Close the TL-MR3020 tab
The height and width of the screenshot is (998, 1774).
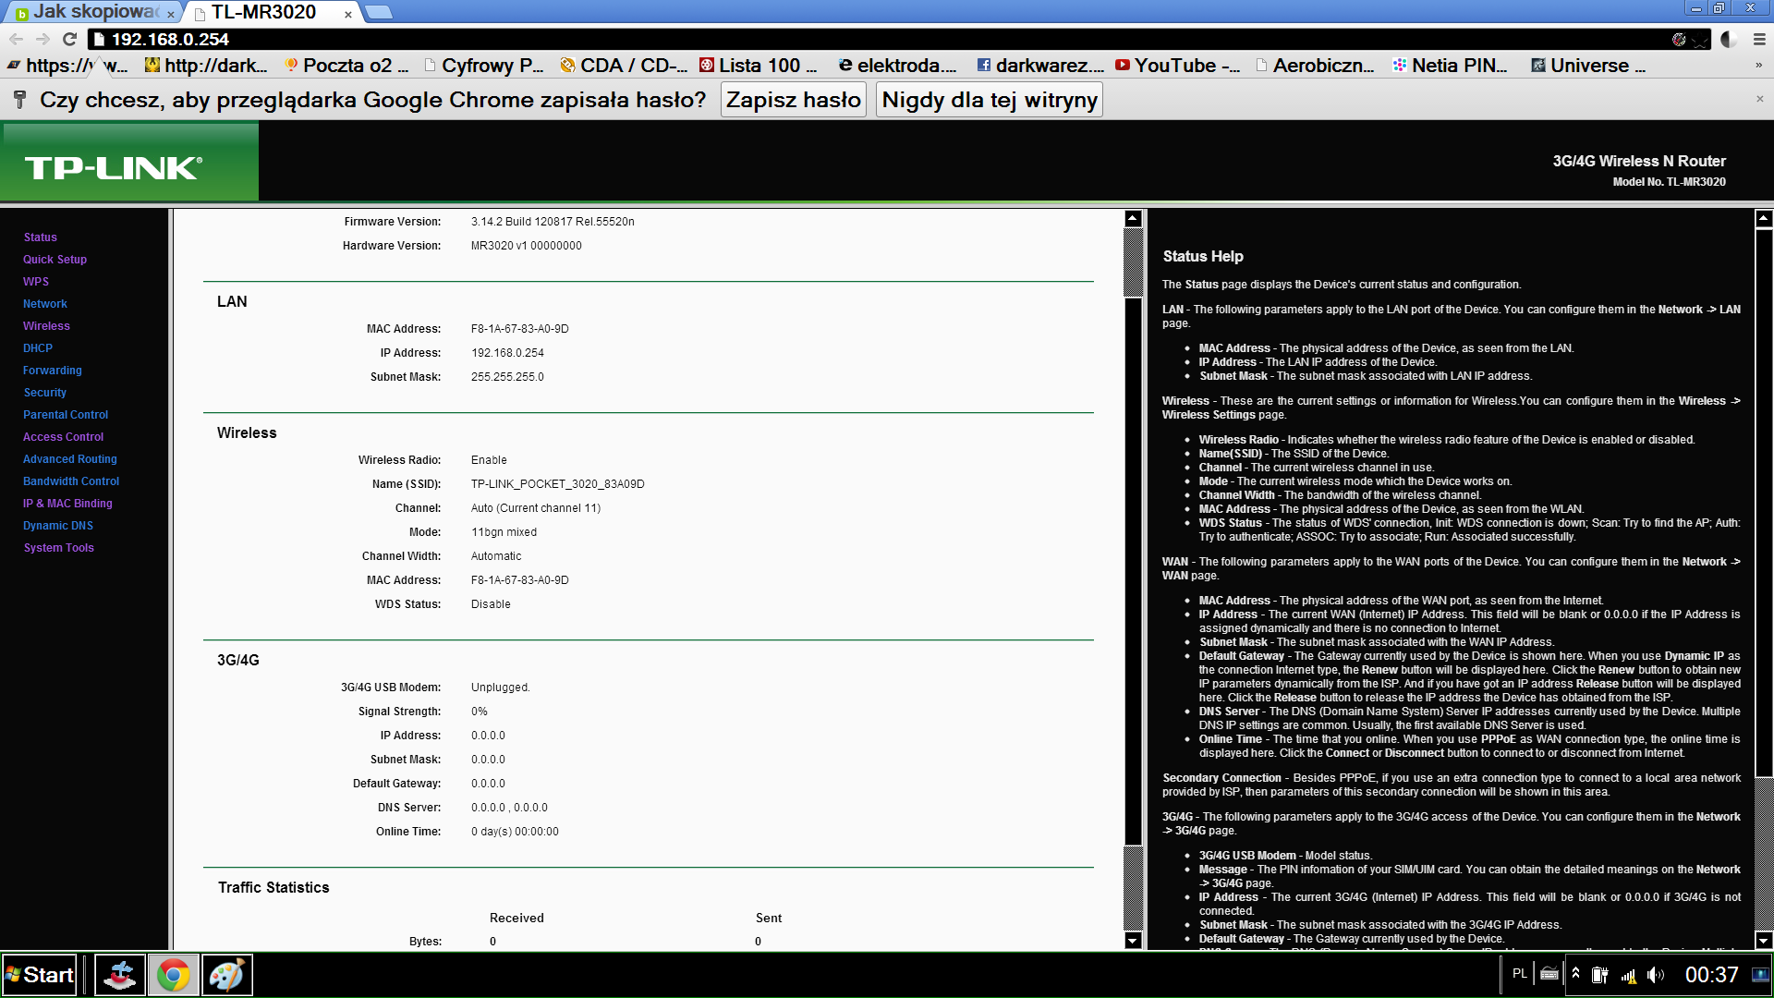pos(348,14)
